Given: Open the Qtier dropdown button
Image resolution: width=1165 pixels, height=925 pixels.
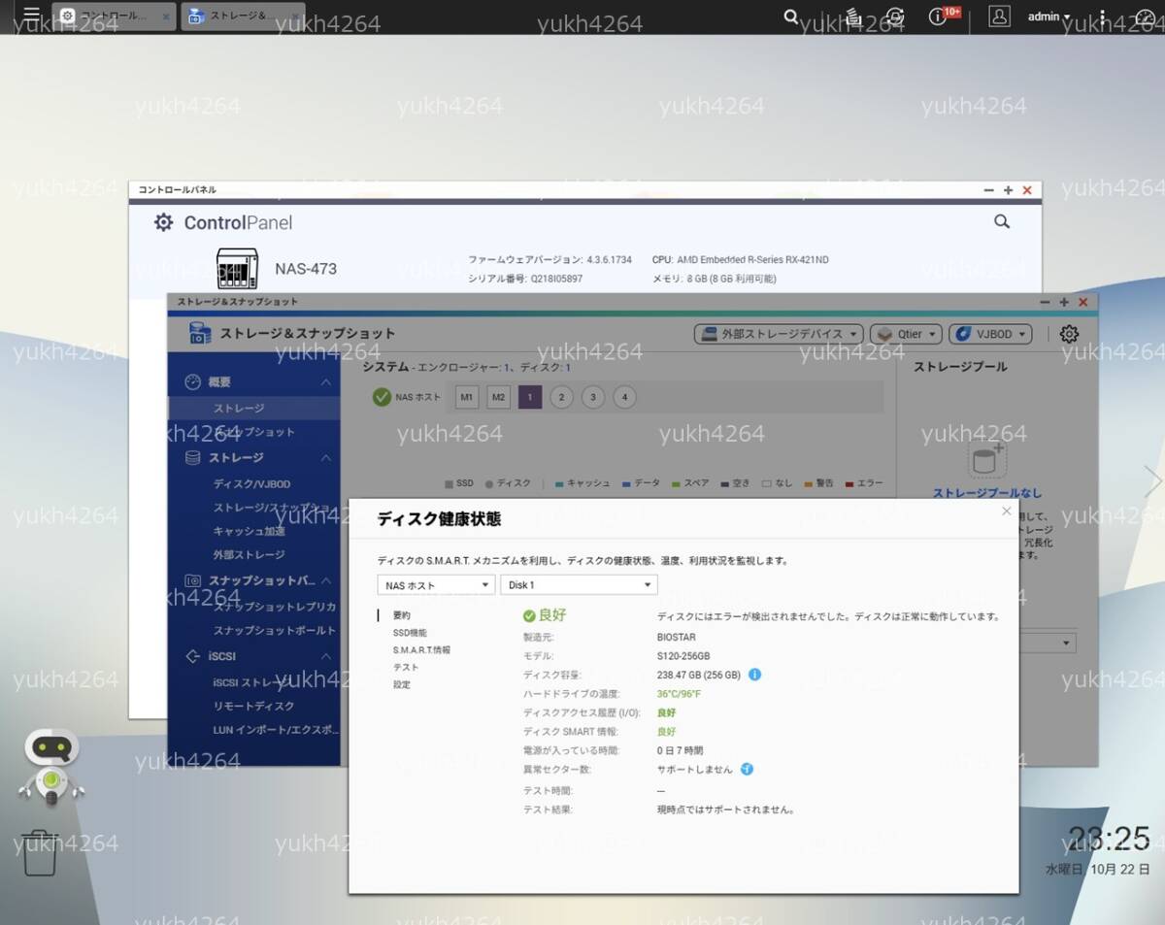Looking at the screenshot, I should point(906,334).
